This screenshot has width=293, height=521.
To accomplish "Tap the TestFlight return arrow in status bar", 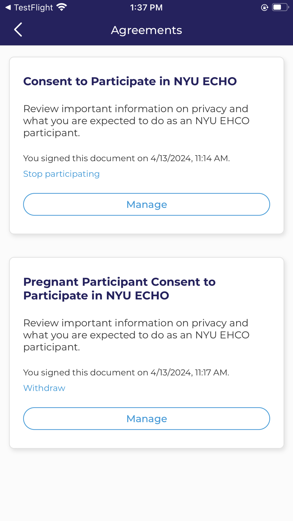I will [8, 8].
